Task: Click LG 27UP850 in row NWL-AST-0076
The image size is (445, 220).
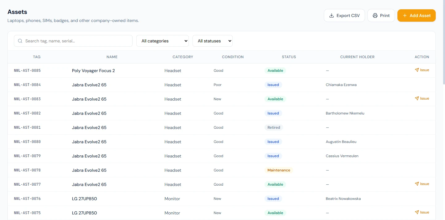Action: pyautogui.click(x=84, y=199)
